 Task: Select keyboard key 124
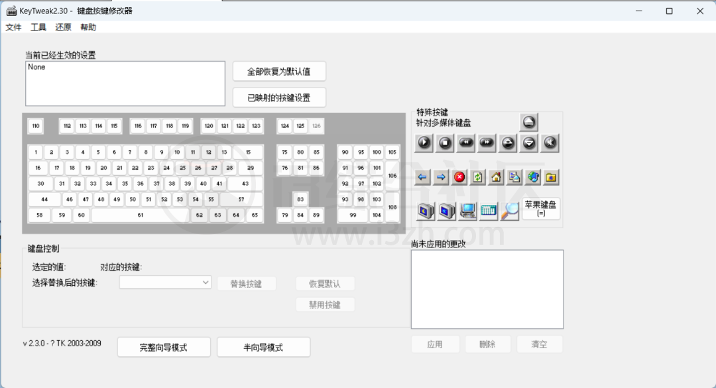(285, 125)
